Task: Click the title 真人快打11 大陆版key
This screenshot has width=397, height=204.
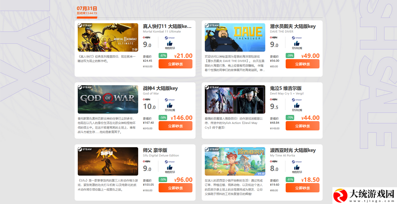Action: point(167,26)
